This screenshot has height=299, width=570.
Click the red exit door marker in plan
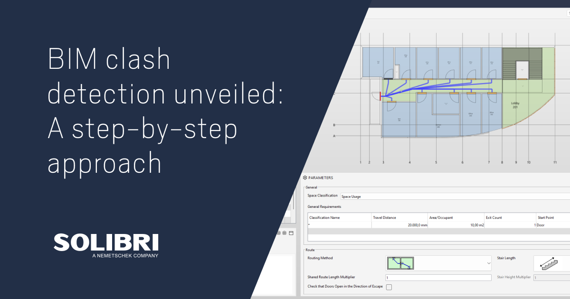380,97
